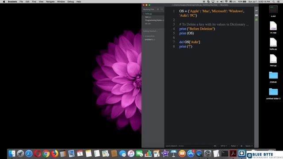Click the cursor position text in status bar

coord(172,146)
